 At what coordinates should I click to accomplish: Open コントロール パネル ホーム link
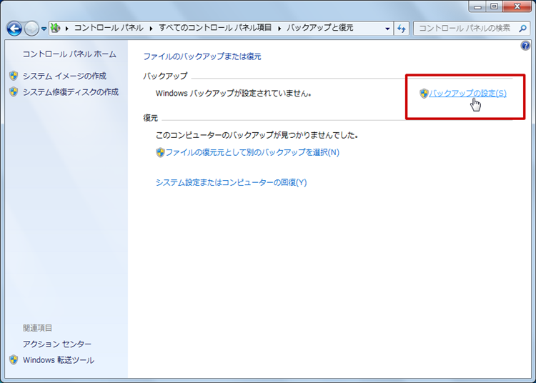click(x=69, y=54)
